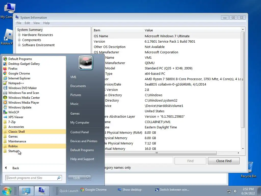Open Help and Support
This screenshot has height=196, width=261.
[82, 159]
